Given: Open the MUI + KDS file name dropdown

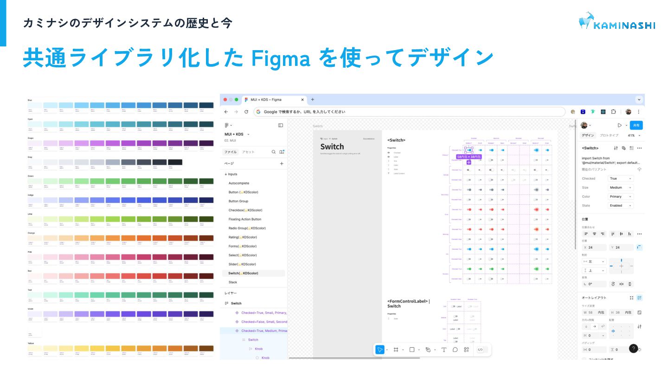Looking at the screenshot, I should [237, 134].
